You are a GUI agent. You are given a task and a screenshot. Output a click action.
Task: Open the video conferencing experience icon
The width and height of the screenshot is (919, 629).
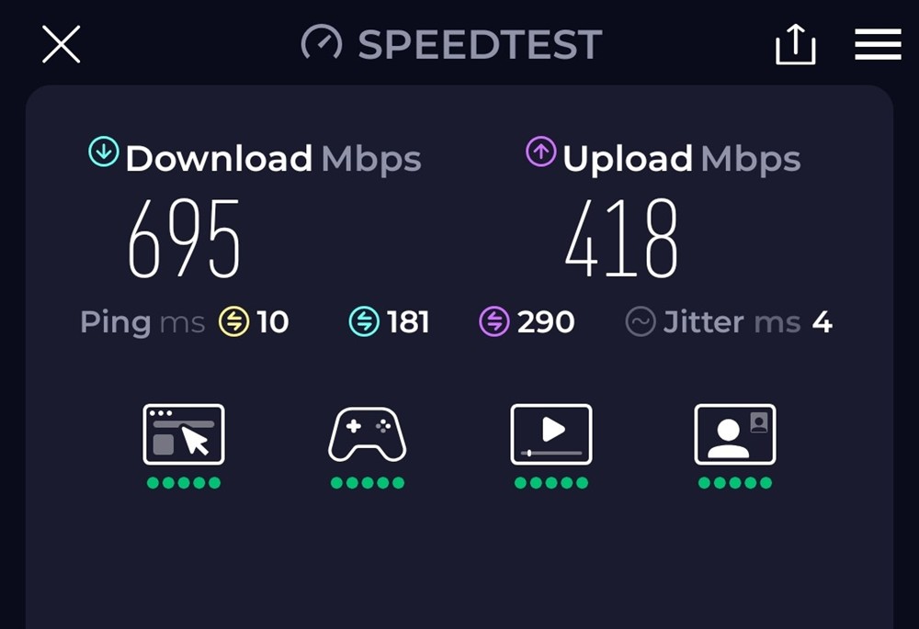(735, 434)
